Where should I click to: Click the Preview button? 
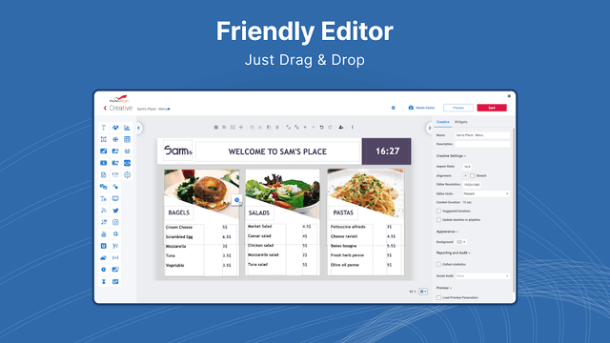point(458,108)
